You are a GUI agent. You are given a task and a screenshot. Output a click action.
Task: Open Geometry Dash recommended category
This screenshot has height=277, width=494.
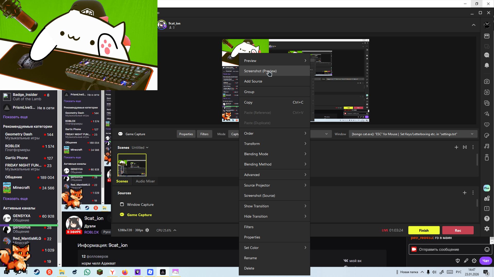coord(29,136)
